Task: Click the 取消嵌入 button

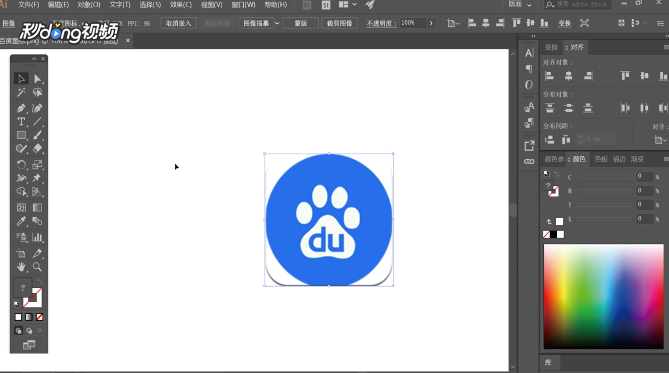Action: click(178, 23)
